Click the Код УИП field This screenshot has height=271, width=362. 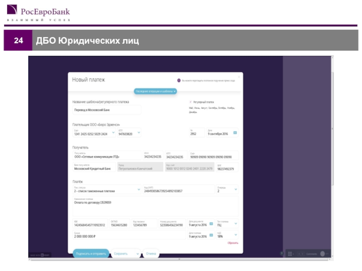pyautogui.click(x=178, y=189)
